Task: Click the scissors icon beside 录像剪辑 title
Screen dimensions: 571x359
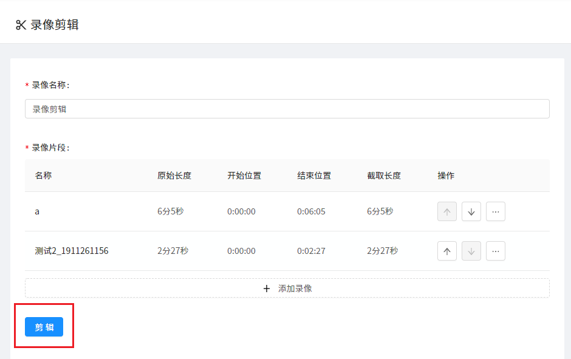Action: pyautogui.click(x=21, y=25)
